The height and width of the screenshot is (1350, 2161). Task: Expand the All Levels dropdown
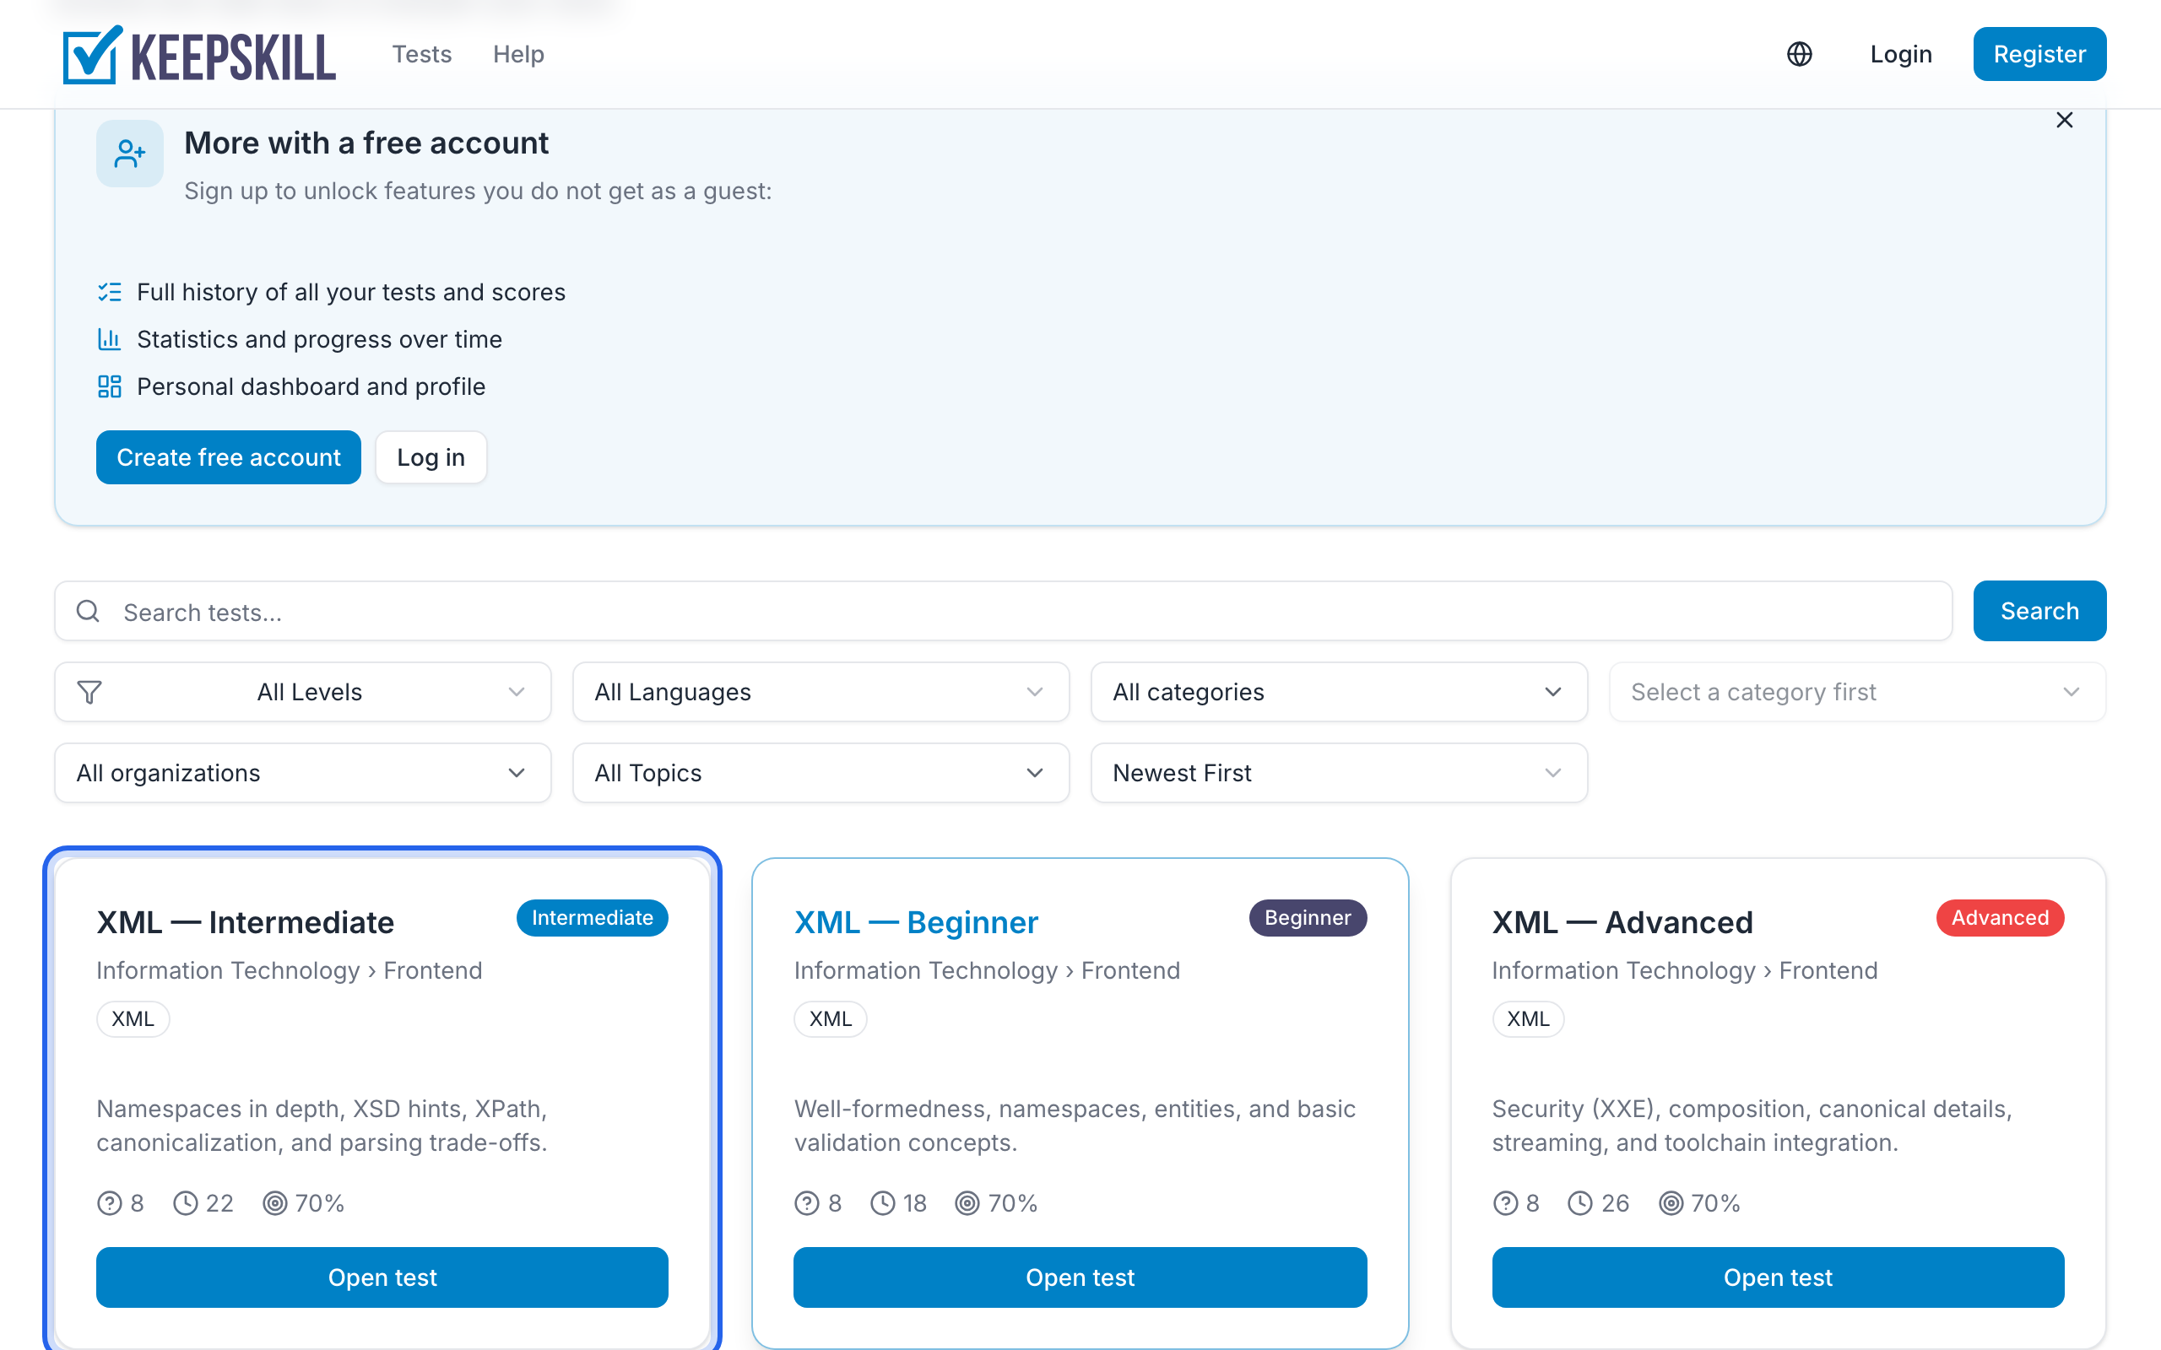pos(303,692)
